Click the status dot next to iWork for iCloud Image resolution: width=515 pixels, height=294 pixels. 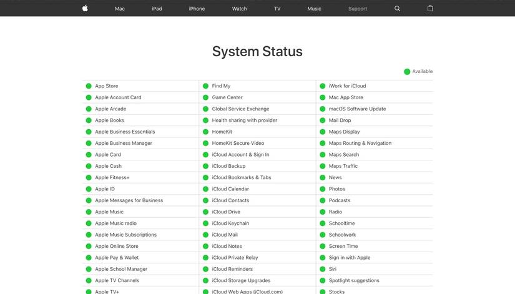pos(323,86)
